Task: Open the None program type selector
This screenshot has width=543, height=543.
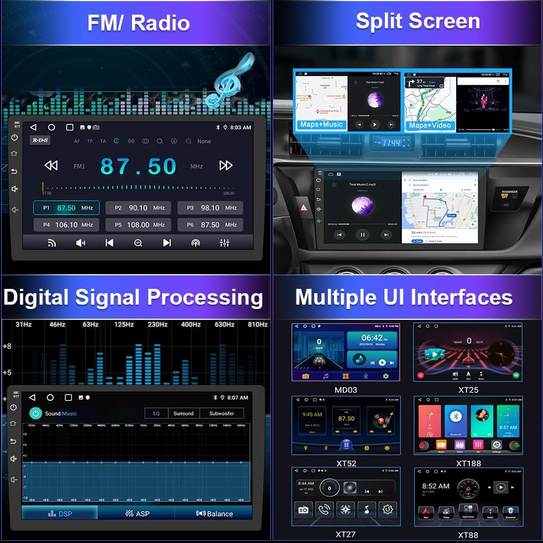Action: [x=204, y=141]
